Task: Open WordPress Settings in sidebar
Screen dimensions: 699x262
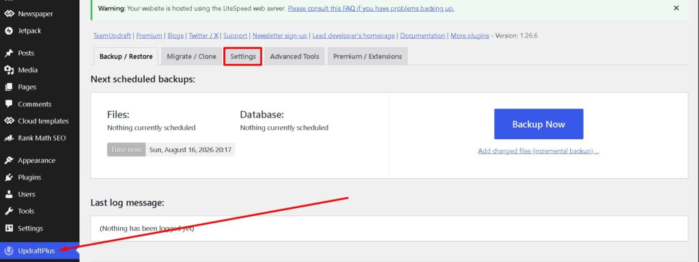Action: (40, 228)
